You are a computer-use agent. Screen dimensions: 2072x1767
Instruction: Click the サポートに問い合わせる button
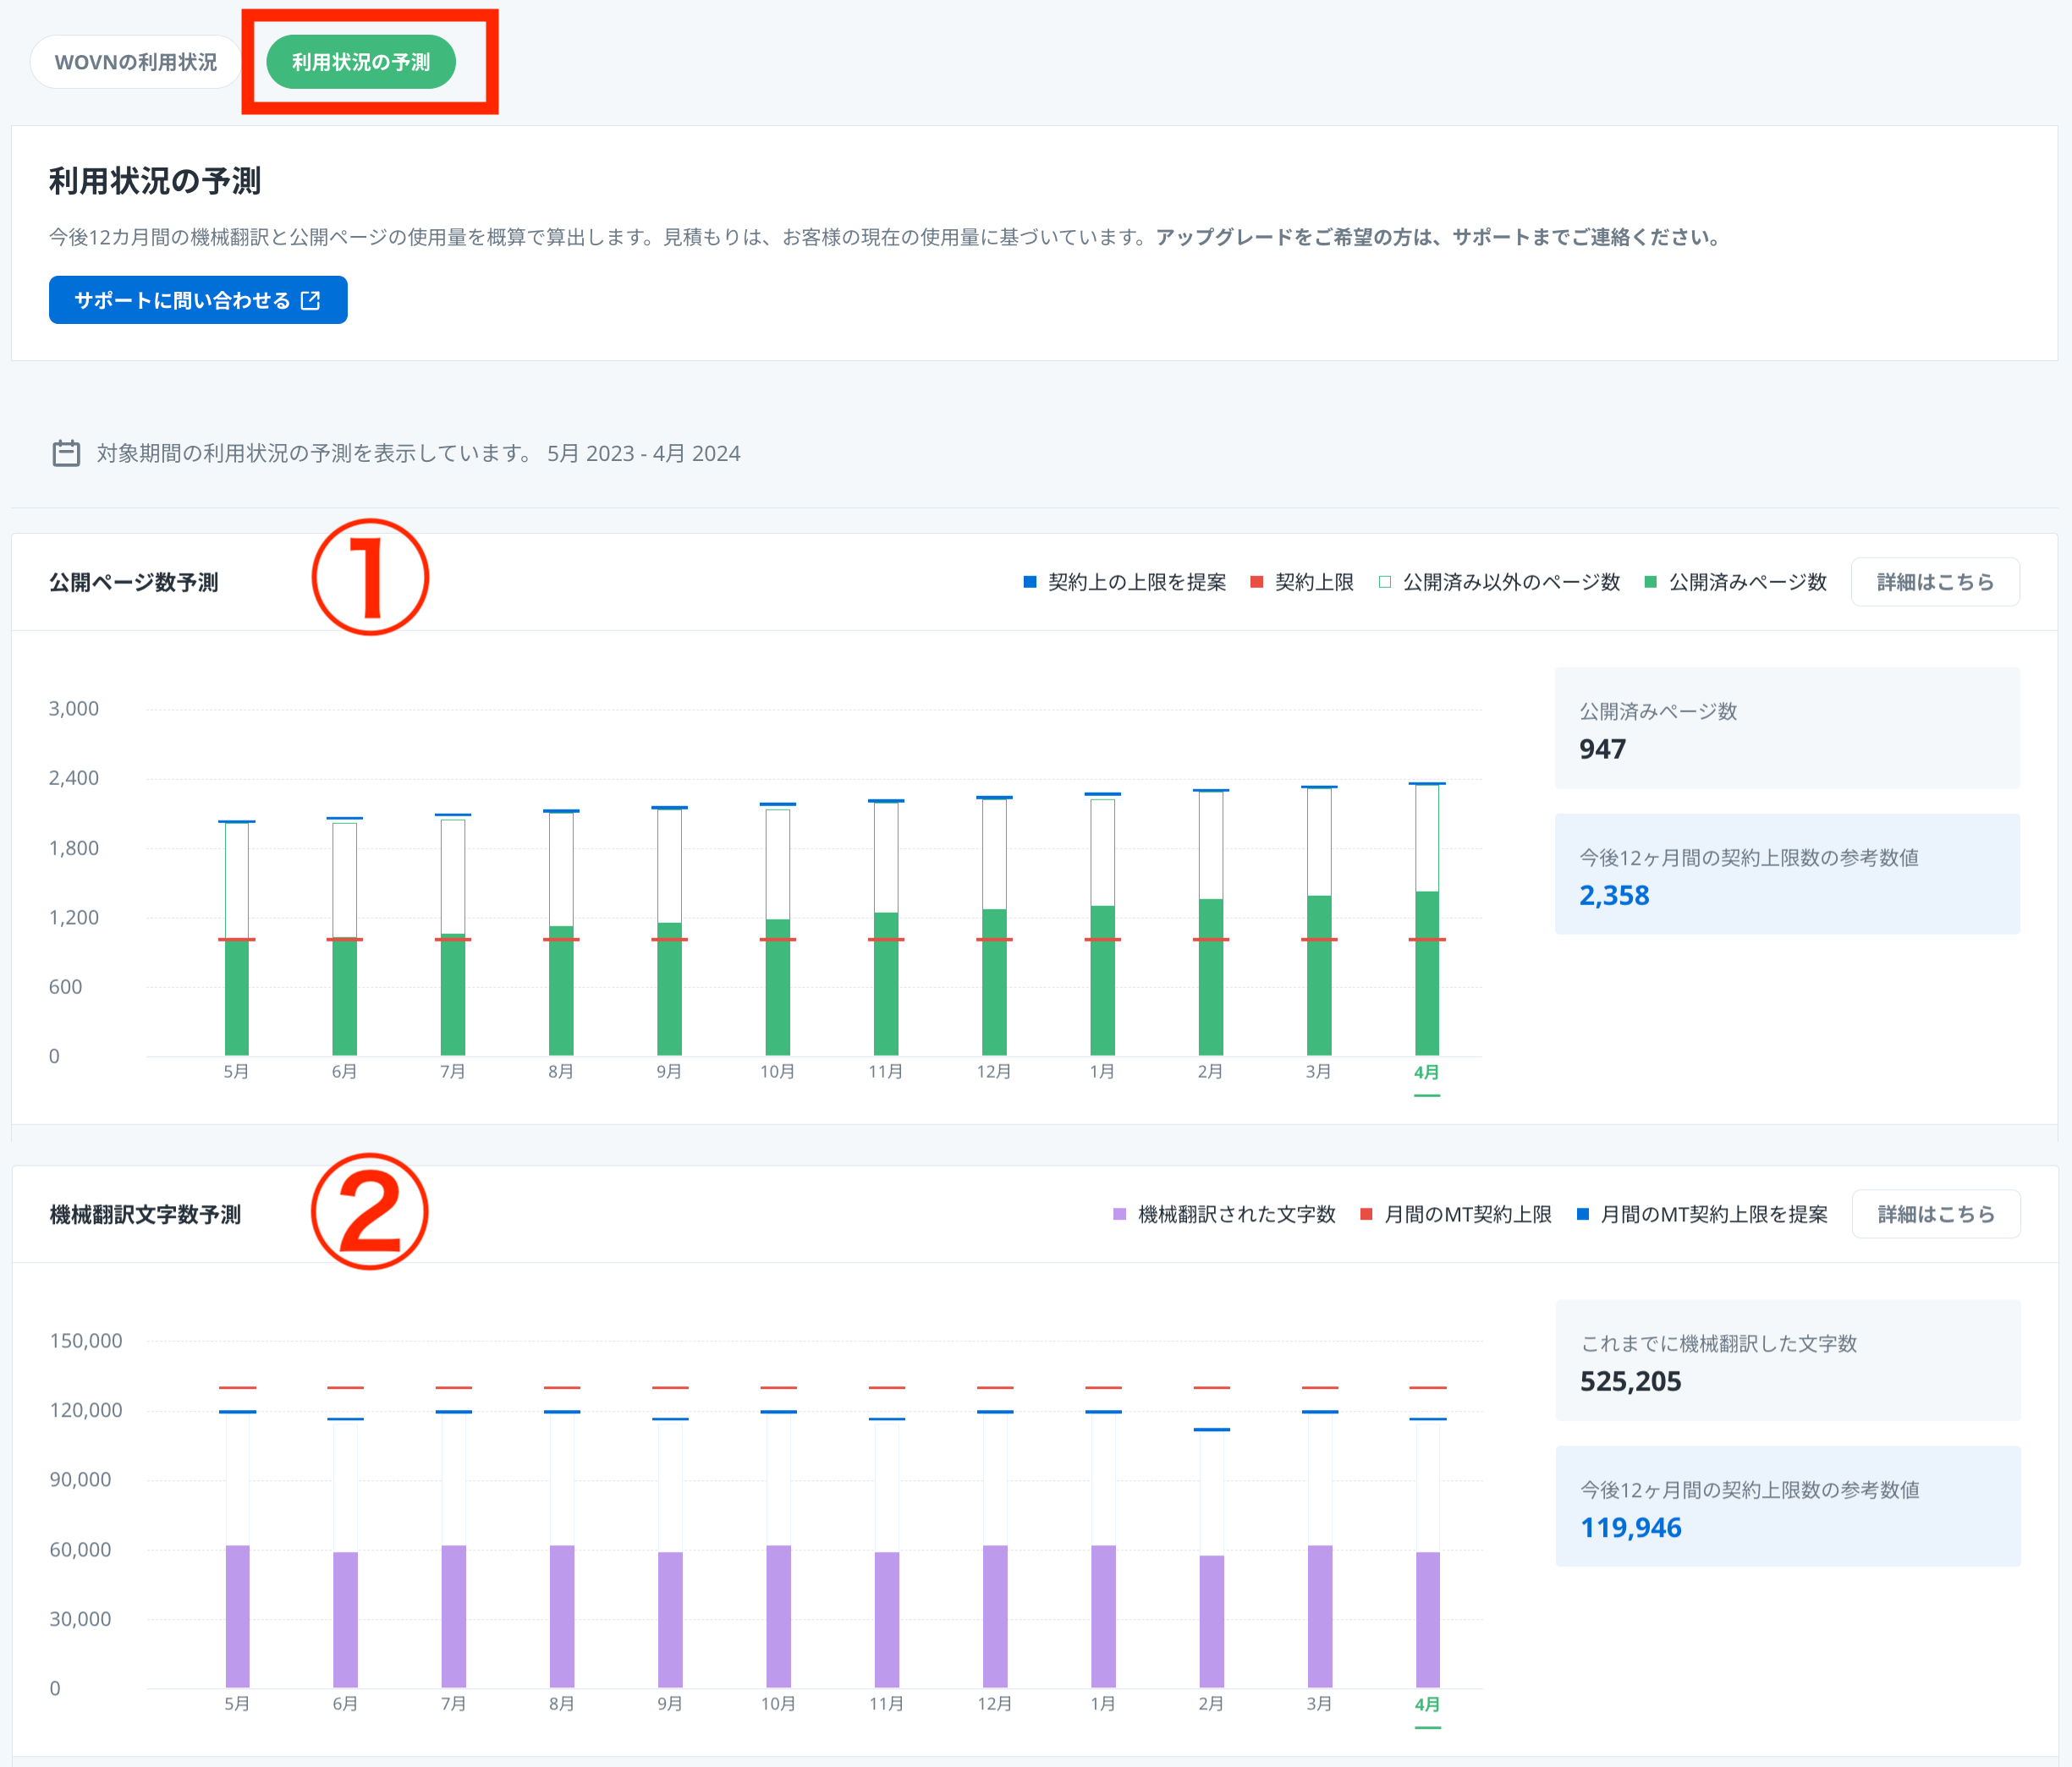pyautogui.click(x=198, y=300)
